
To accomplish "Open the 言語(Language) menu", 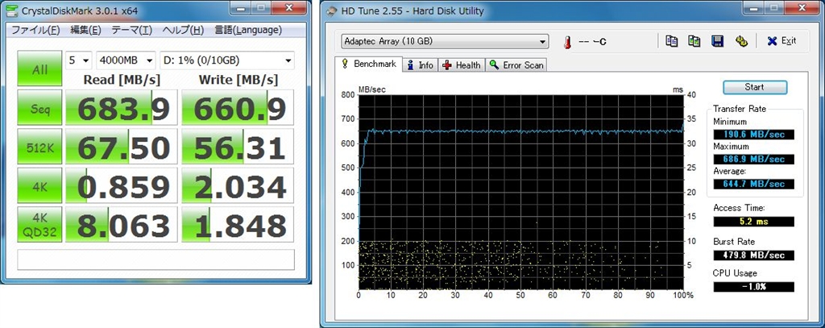I will [x=247, y=30].
